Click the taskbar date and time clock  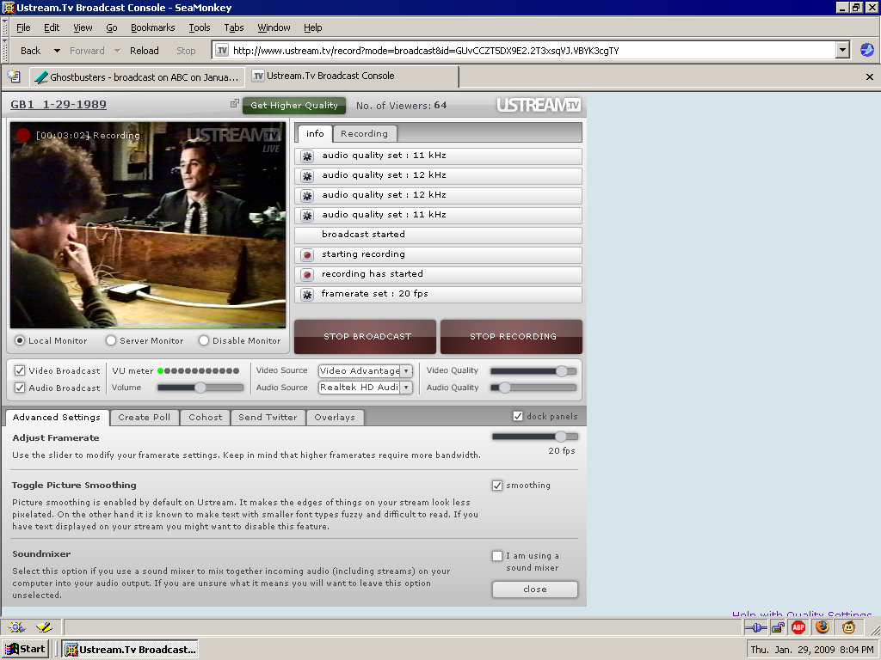812,650
